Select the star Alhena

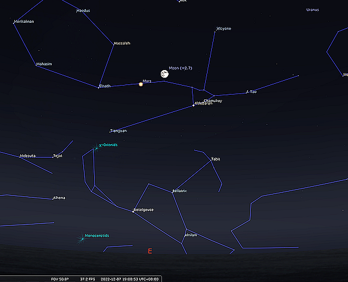(x=53, y=199)
